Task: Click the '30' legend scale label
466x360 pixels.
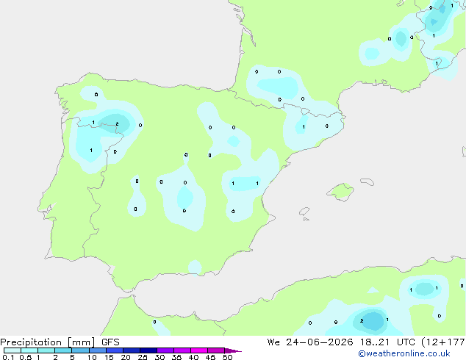Action: pyautogui.click(x=159, y=357)
